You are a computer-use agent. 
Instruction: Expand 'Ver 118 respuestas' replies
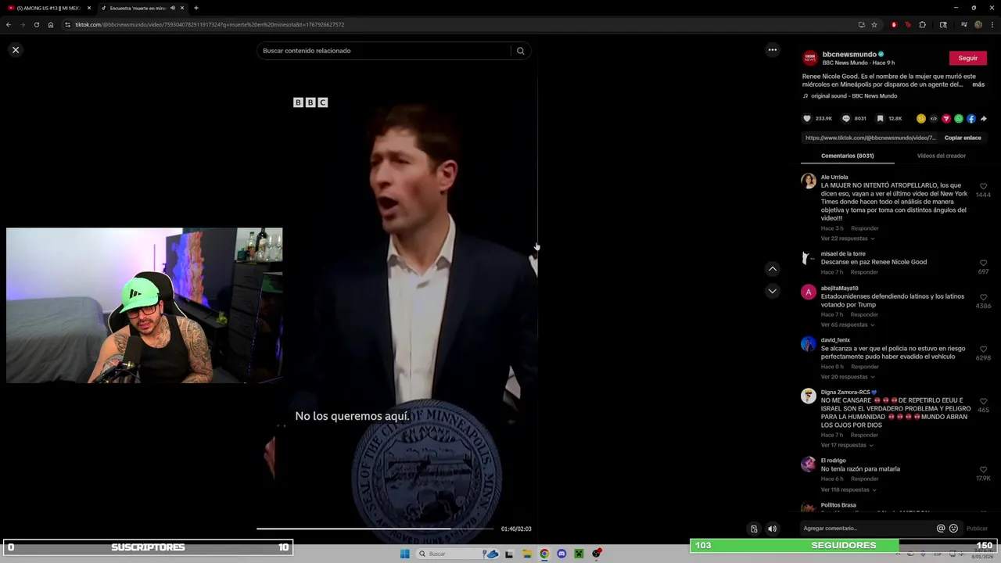[x=848, y=489]
